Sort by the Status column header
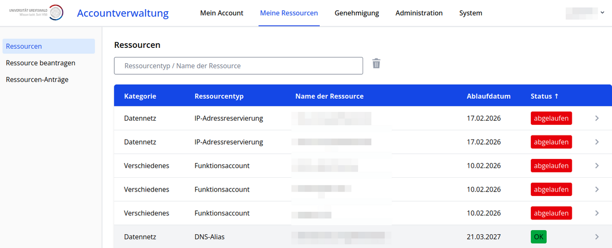 [544, 96]
